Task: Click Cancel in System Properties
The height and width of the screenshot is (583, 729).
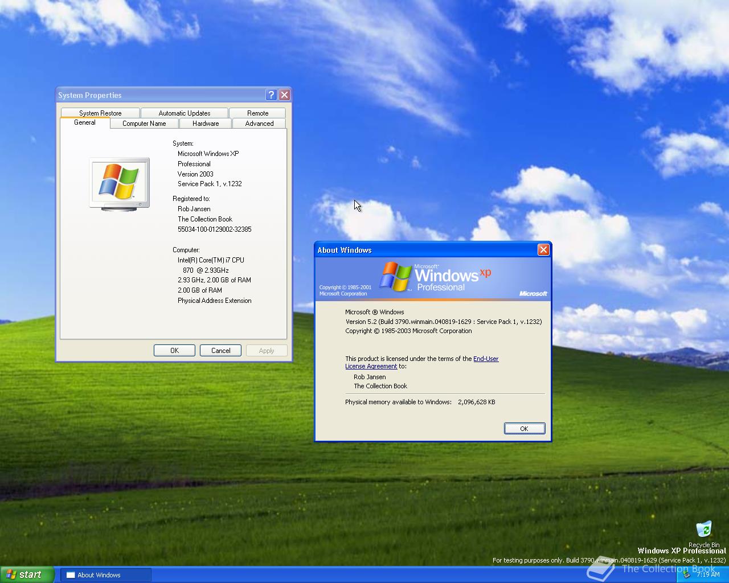Action: [x=220, y=351]
